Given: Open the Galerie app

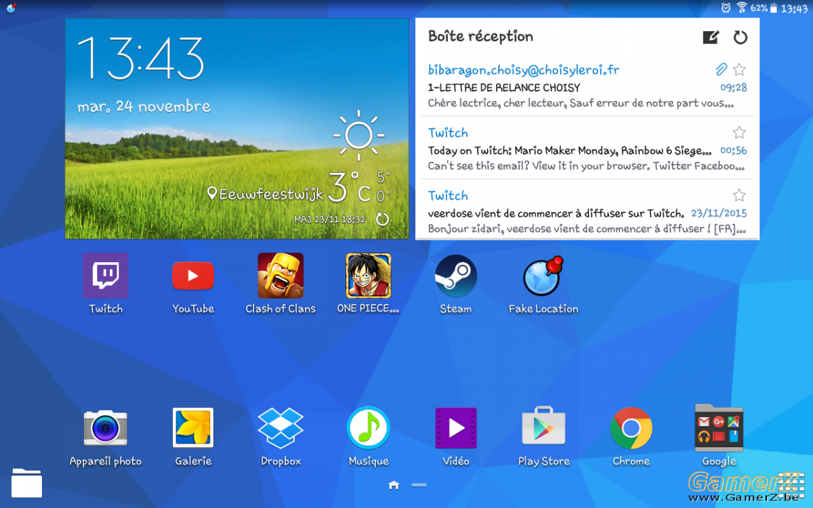Looking at the screenshot, I should [193, 428].
